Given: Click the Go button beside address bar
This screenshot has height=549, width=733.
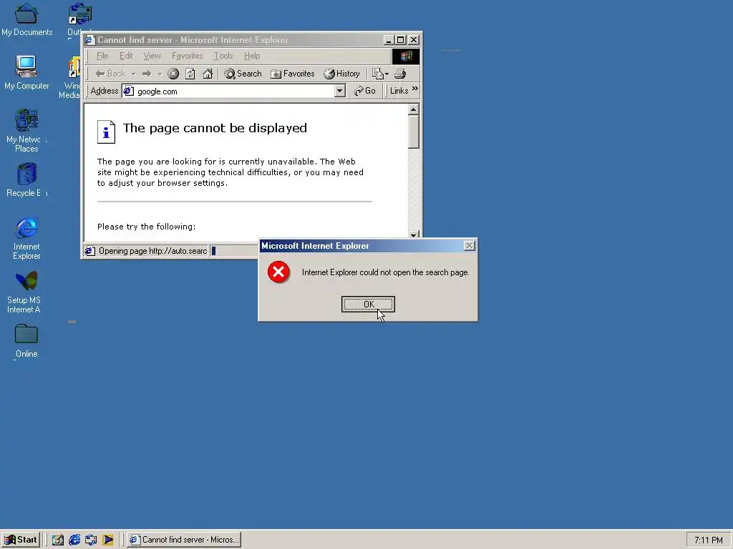Looking at the screenshot, I should coord(364,91).
